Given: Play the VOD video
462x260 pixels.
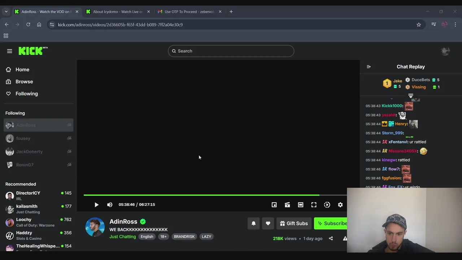Looking at the screenshot, I should pos(96,205).
